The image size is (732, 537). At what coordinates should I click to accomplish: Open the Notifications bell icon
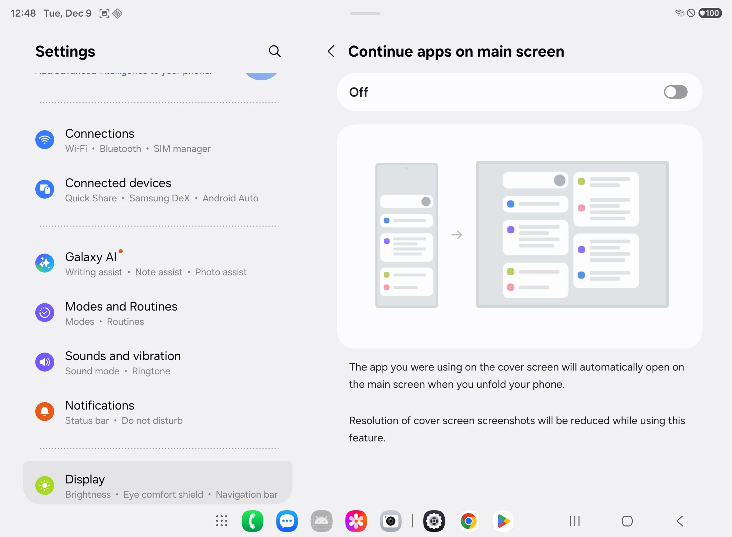point(45,412)
